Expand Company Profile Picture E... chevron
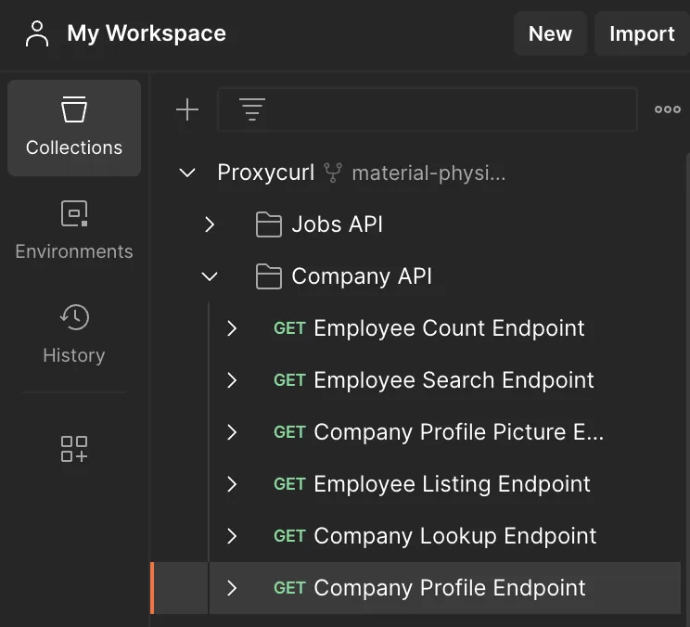The width and height of the screenshot is (690, 627). point(232,432)
